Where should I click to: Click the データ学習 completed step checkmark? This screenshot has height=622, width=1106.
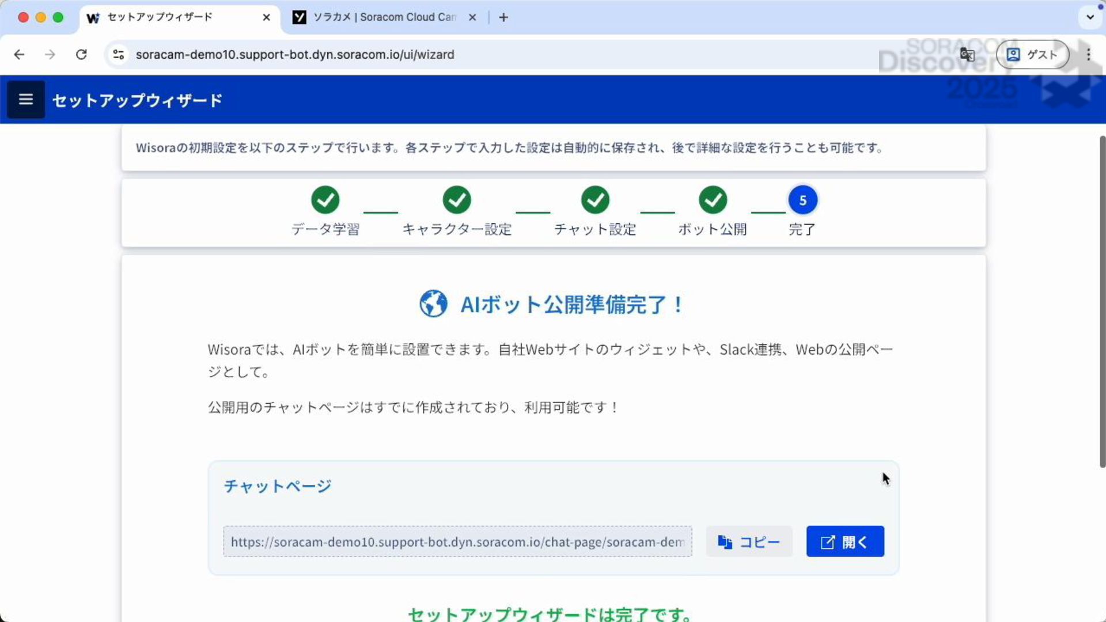(x=325, y=200)
